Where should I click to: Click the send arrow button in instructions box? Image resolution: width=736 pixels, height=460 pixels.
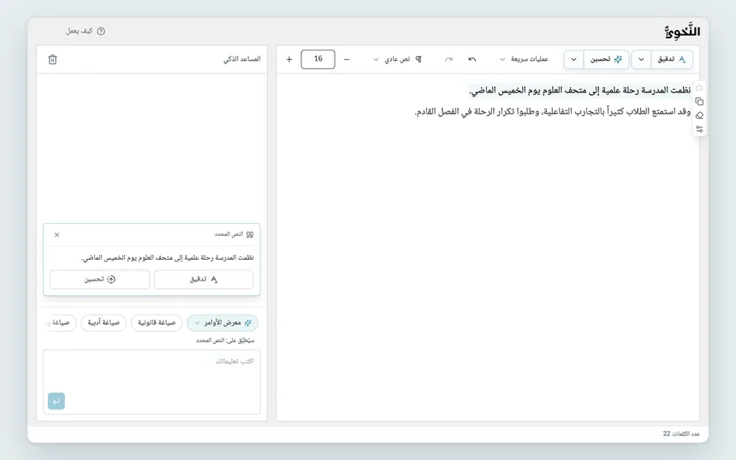[56, 401]
